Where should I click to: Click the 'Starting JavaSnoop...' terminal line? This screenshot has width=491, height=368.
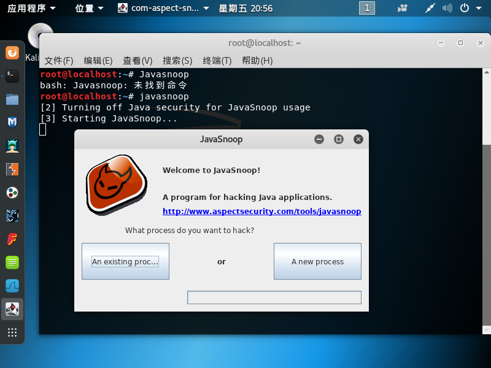109,118
